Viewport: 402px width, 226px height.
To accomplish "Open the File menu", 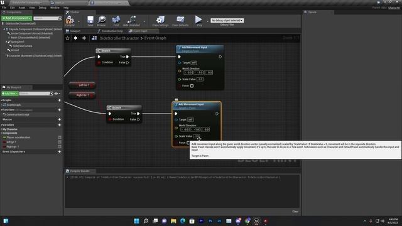I will click(4, 8).
